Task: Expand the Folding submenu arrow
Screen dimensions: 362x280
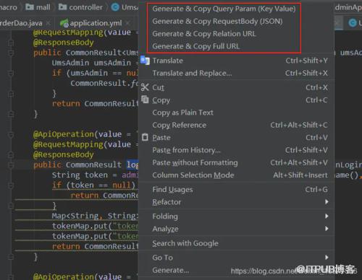Action: tap(327, 216)
